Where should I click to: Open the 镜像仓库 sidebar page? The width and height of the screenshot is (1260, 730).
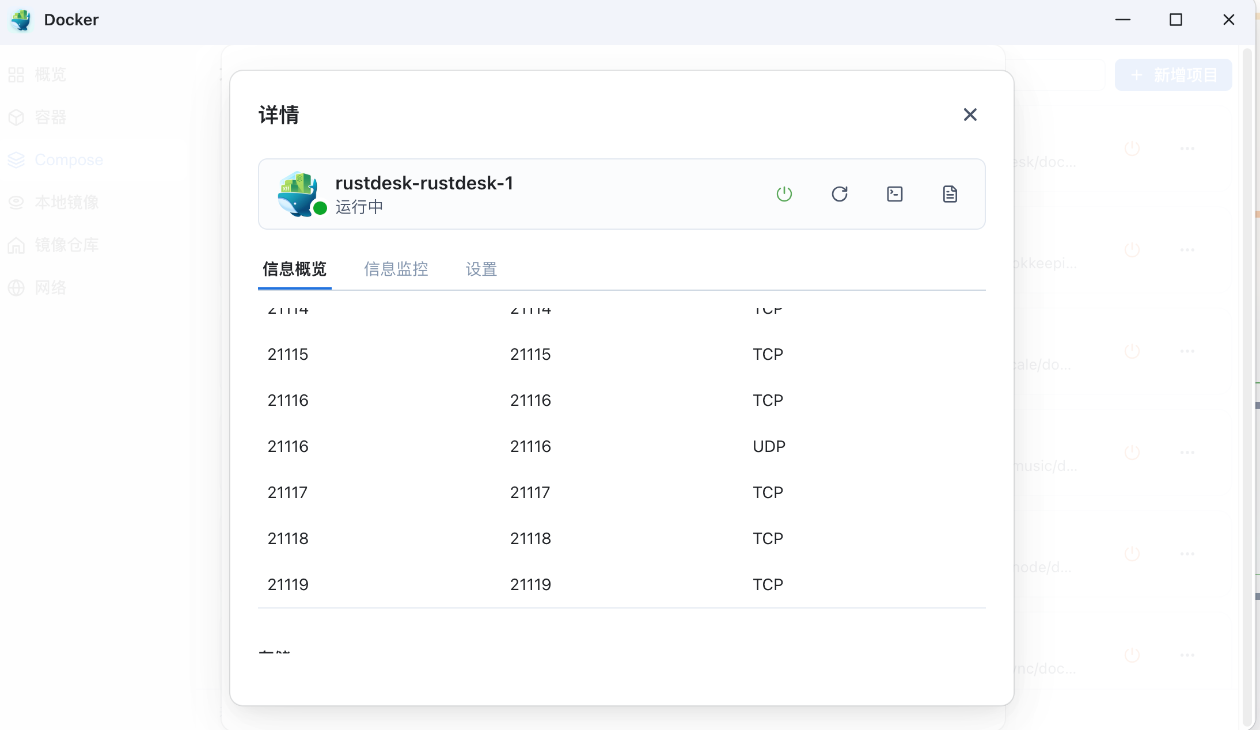[67, 245]
